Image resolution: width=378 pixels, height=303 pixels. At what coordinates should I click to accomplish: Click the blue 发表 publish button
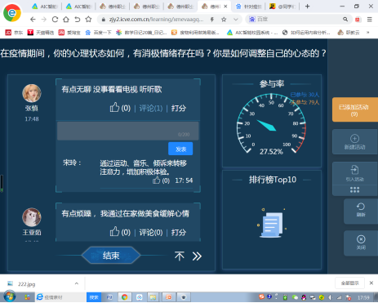[180, 149]
